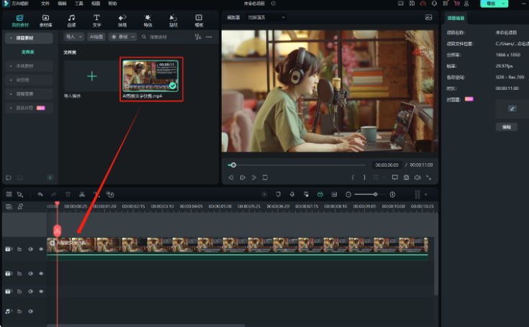The image size is (529, 327).
Task: Enter fullscreen preview with the expand icon
Action: point(429,177)
